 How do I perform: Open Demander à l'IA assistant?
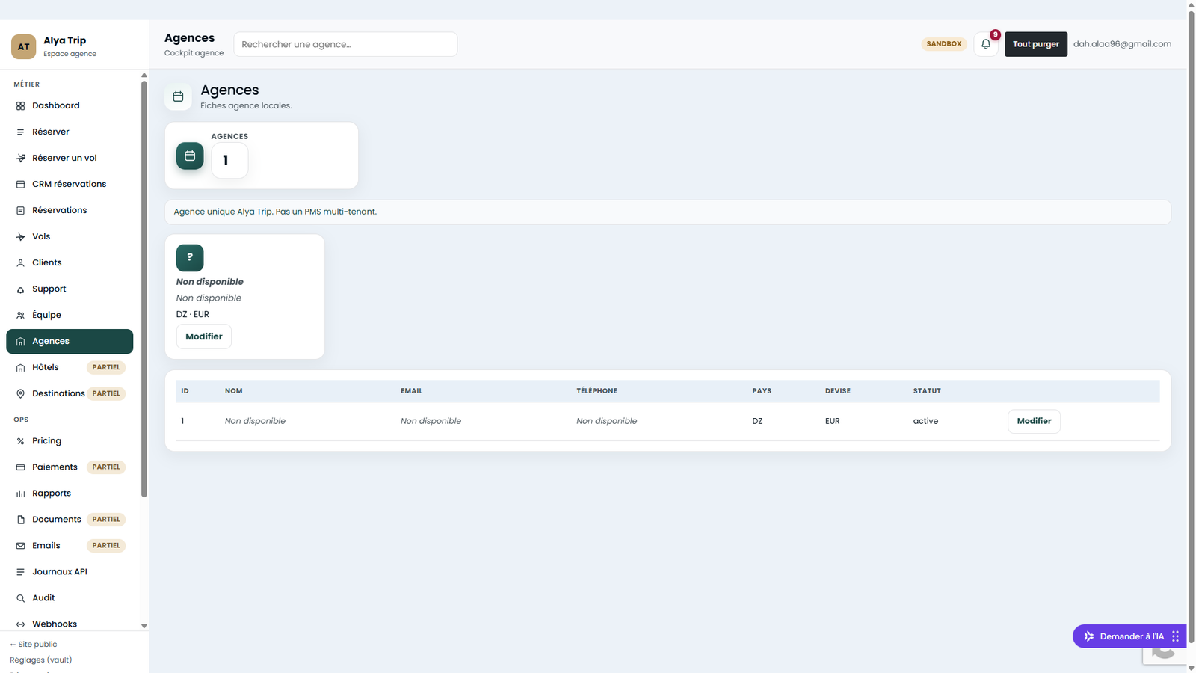coord(1129,636)
